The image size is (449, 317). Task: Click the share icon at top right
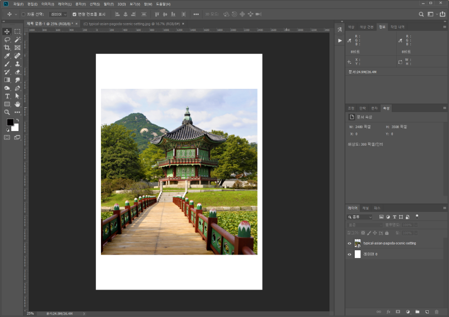click(443, 14)
